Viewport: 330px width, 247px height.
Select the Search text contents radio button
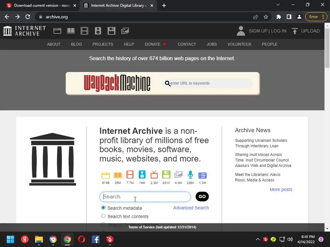pyautogui.click(x=103, y=216)
